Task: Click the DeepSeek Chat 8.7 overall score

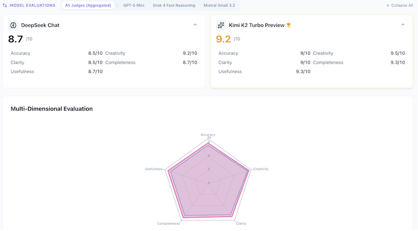Action: pos(16,39)
